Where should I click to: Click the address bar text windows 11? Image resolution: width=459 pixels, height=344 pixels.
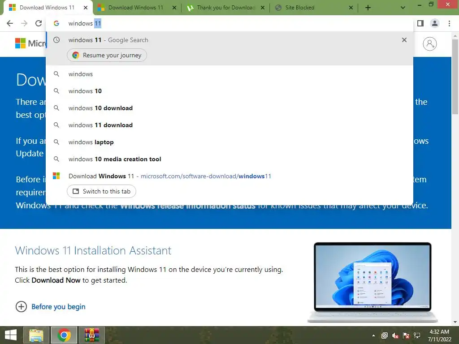click(85, 23)
